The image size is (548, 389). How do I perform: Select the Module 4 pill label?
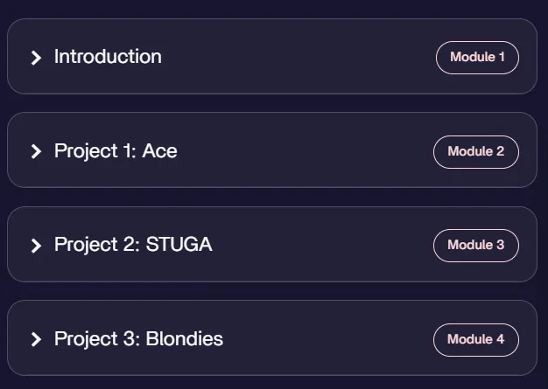pyautogui.click(x=476, y=340)
